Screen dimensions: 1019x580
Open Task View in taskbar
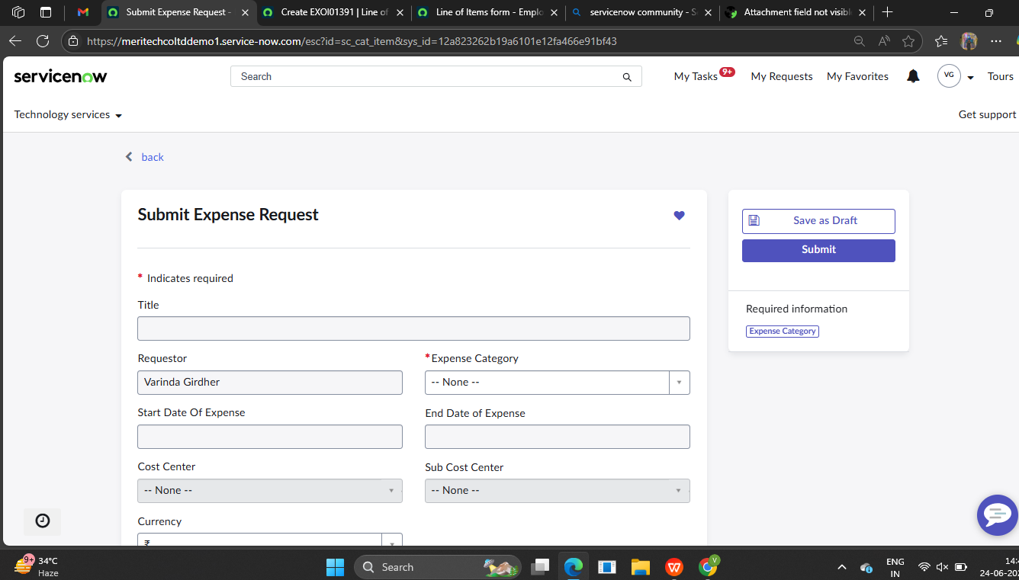pos(541,566)
